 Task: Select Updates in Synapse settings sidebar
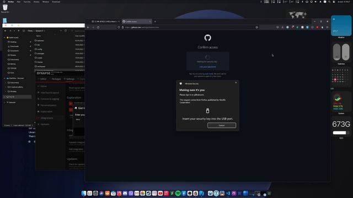pyautogui.click(x=44, y=124)
